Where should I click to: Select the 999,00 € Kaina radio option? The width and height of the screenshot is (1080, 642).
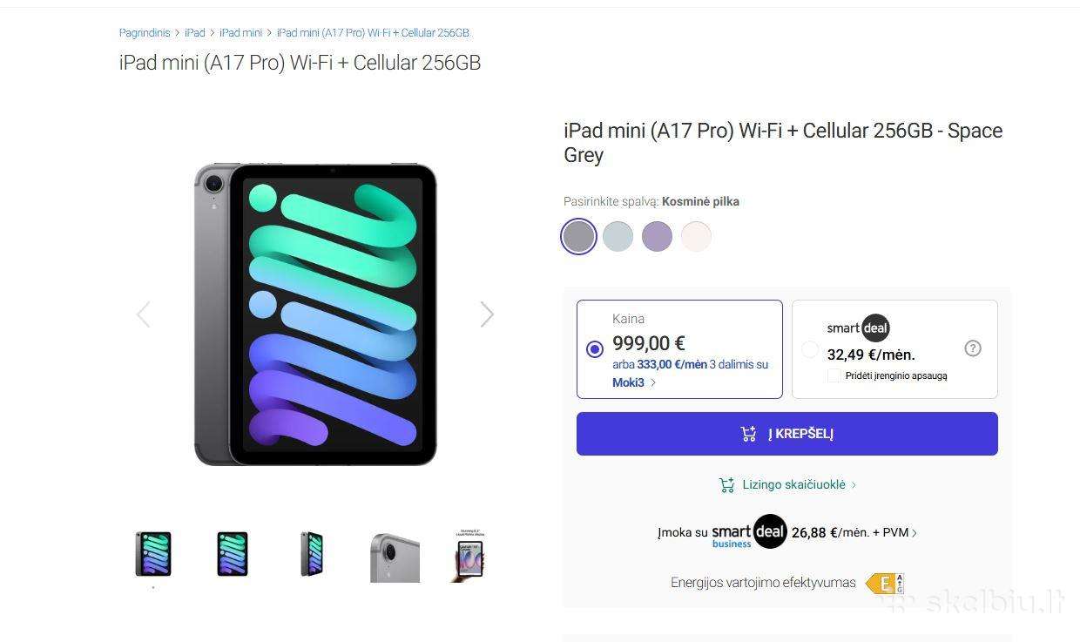click(595, 349)
